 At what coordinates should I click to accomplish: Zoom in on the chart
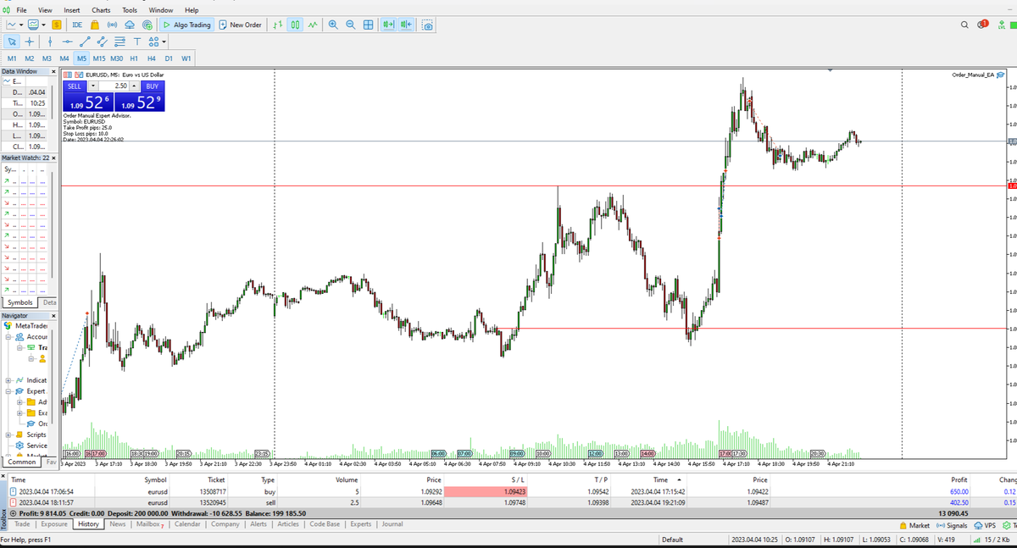333,25
